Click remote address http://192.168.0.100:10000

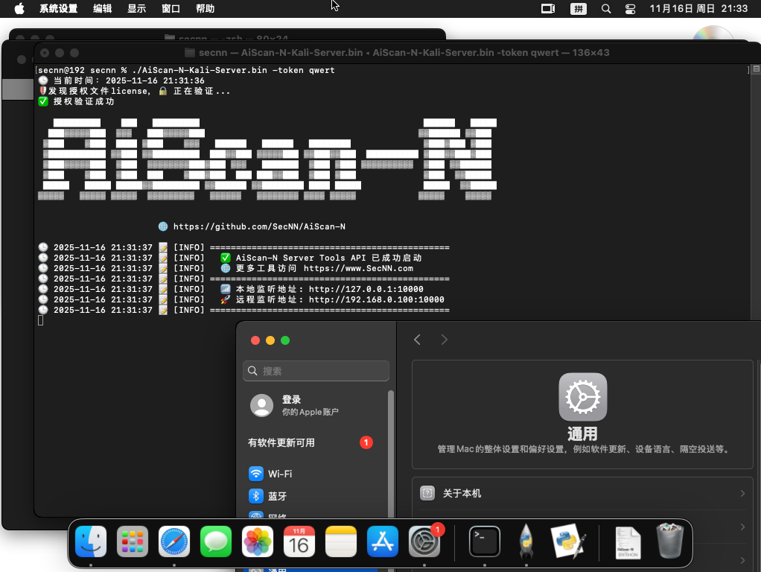376,299
